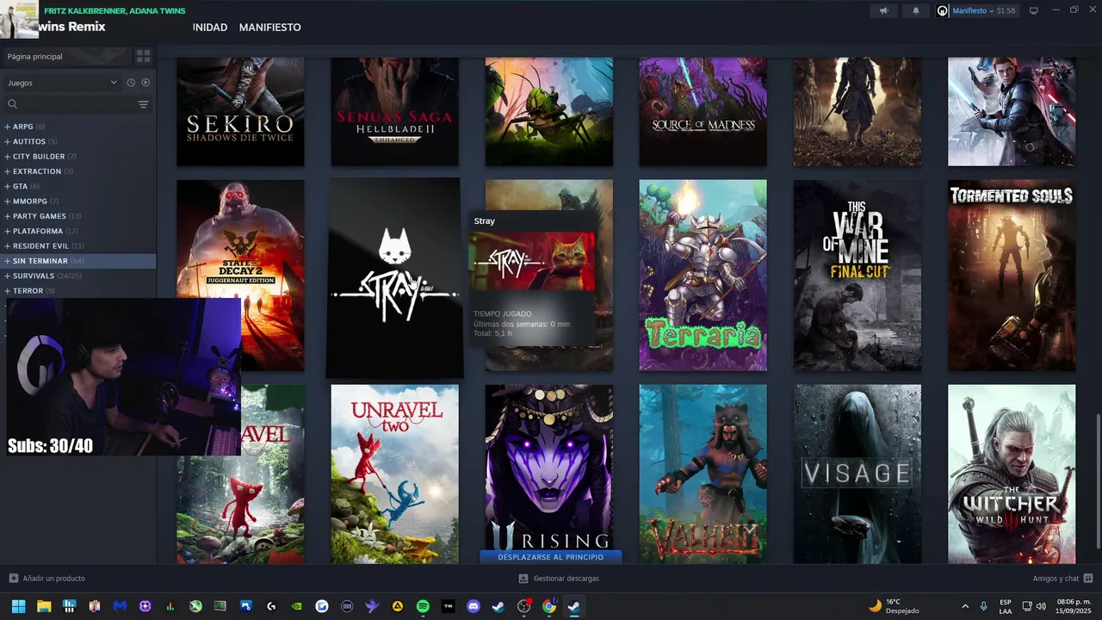This screenshot has height=620, width=1102.
Task: Click Desplazarse al principio button
Action: coord(550,557)
